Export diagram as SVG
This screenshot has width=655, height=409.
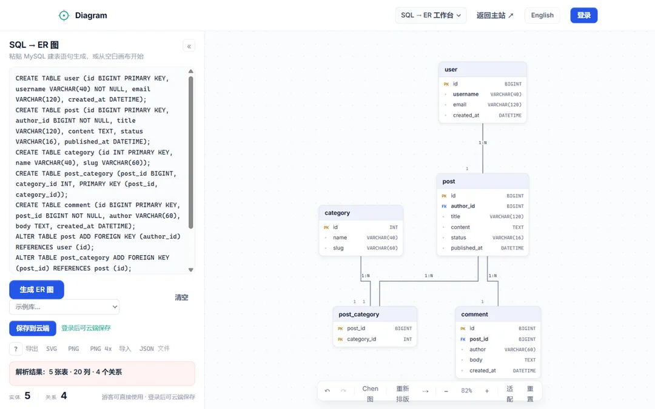click(x=52, y=349)
